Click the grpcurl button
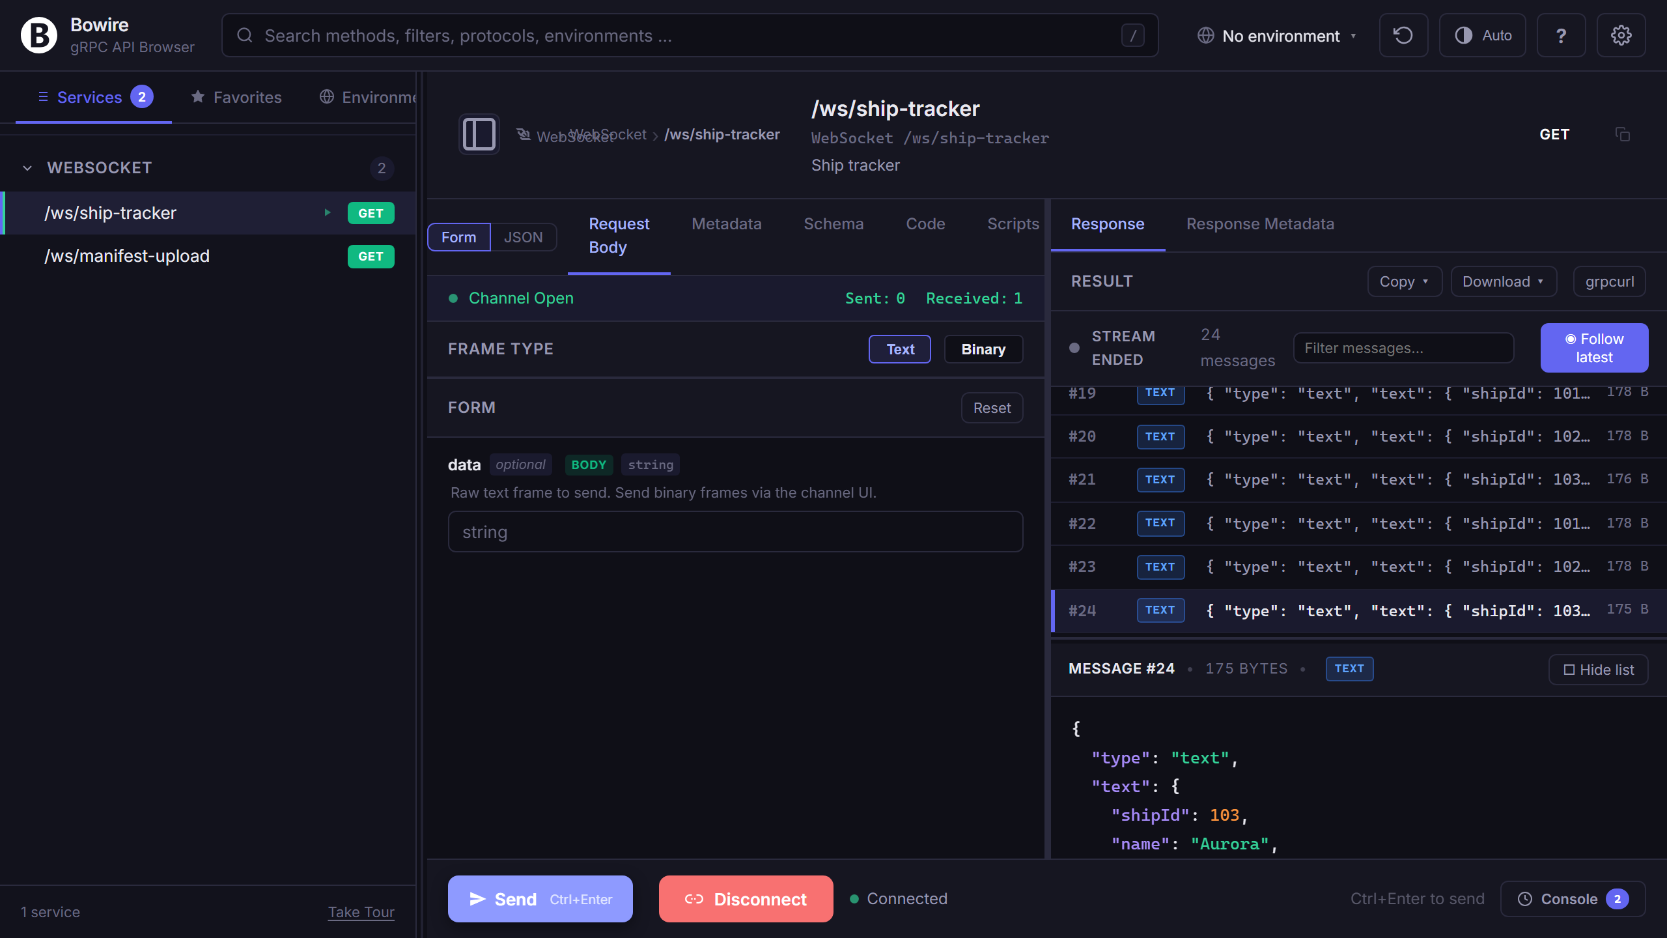This screenshot has width=1667, height=938. [1610, 281]
